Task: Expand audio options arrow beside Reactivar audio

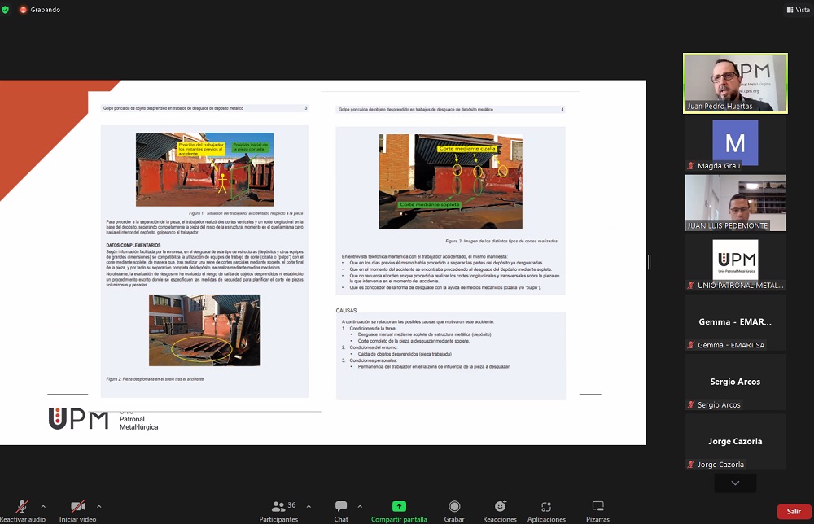Action: (43, 505)
